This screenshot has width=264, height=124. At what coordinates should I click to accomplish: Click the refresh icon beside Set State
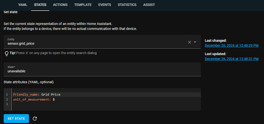tap(35, 119)
